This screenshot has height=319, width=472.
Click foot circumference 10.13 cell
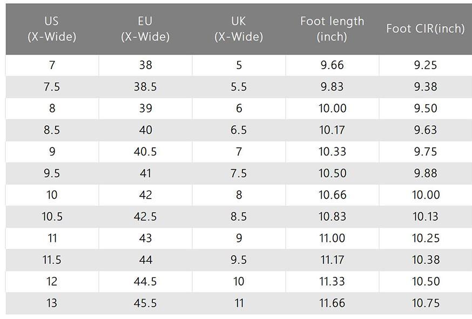(x=425, y=216)
